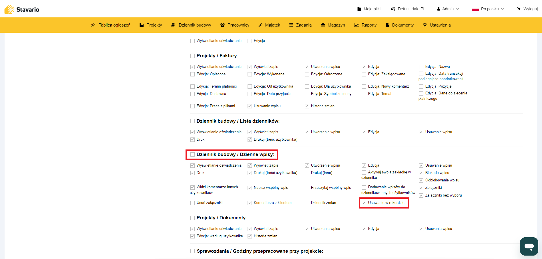The height and width of the screenshot is (259, 542).
Task: Open the Projekty menu
Action: point(154,25)
